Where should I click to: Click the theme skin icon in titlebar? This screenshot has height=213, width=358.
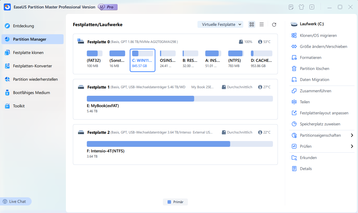[x=301, y=7]
